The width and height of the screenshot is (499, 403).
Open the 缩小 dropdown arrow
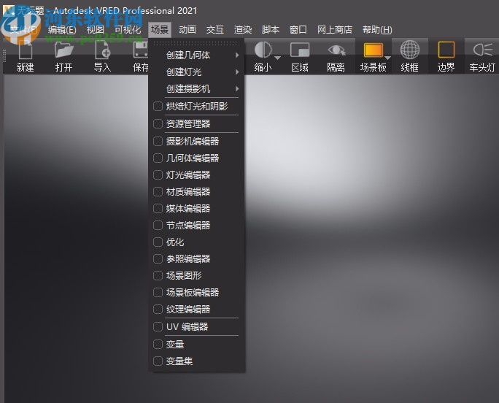pyautogui.click(x=277, y=58)
